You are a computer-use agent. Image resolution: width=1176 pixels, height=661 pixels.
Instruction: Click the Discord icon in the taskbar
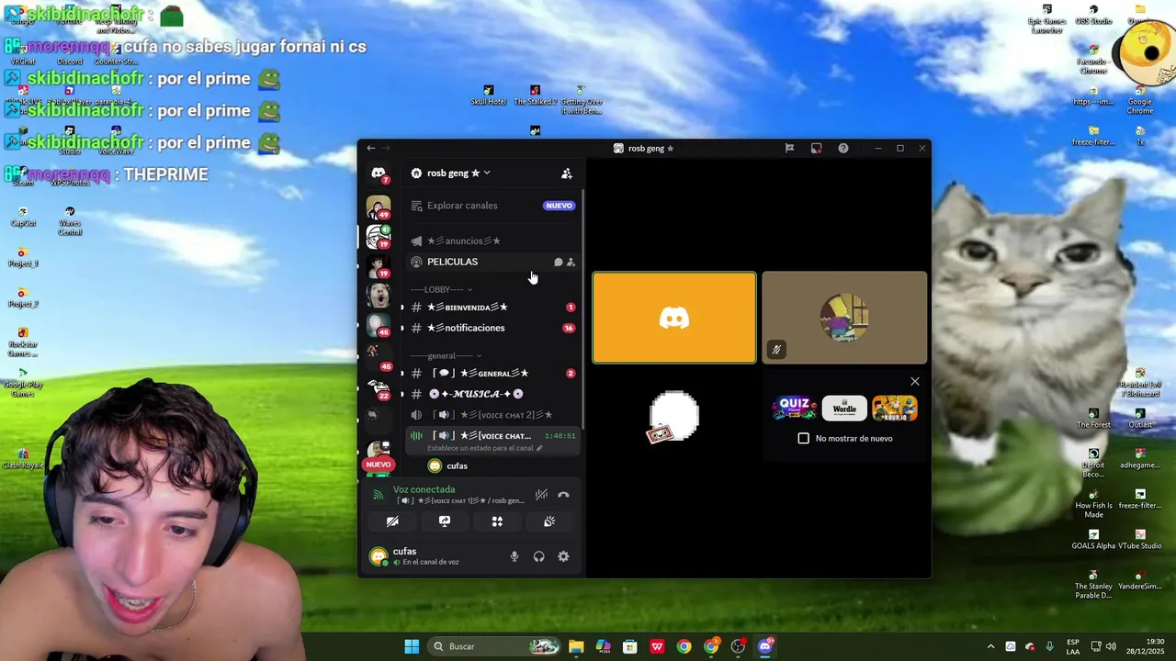click(765, 646)
